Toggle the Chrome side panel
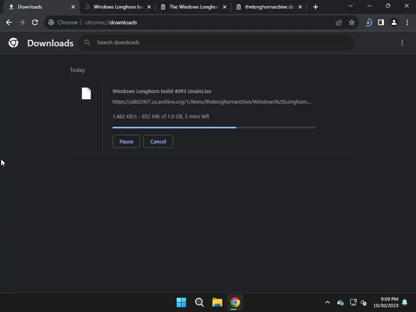416x312 pixels. (381, 23)
